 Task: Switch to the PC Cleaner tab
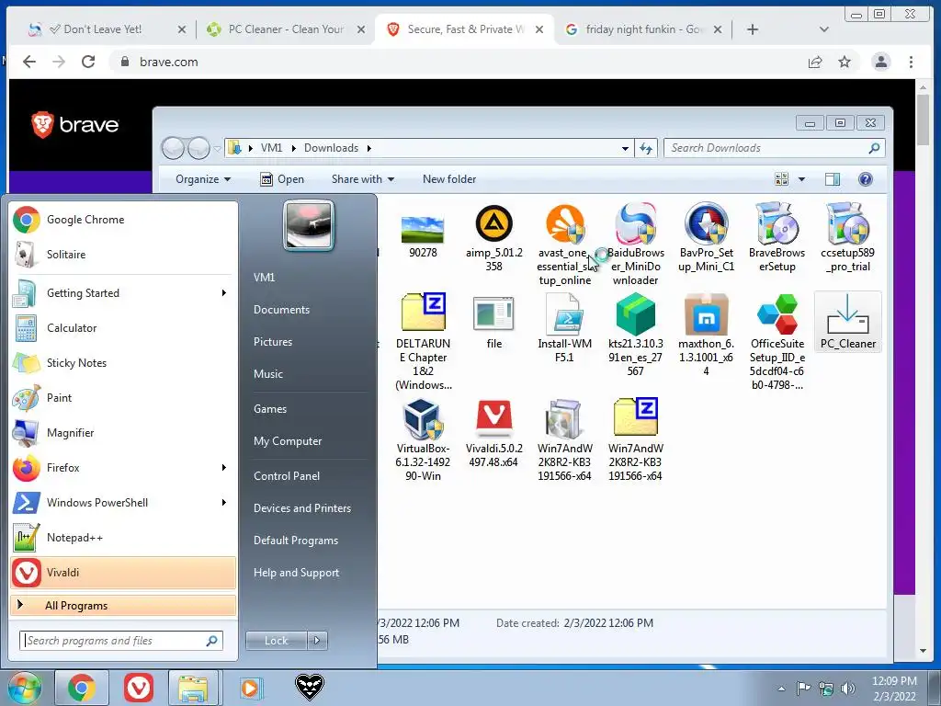point(285,29)
